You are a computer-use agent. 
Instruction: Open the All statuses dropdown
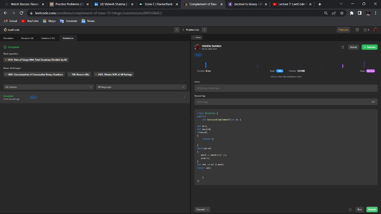click(49, 87)
